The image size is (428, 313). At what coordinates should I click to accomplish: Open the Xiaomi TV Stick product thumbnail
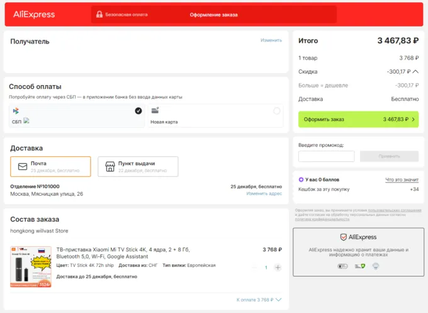pyautogui.click(x=31, y=266)
